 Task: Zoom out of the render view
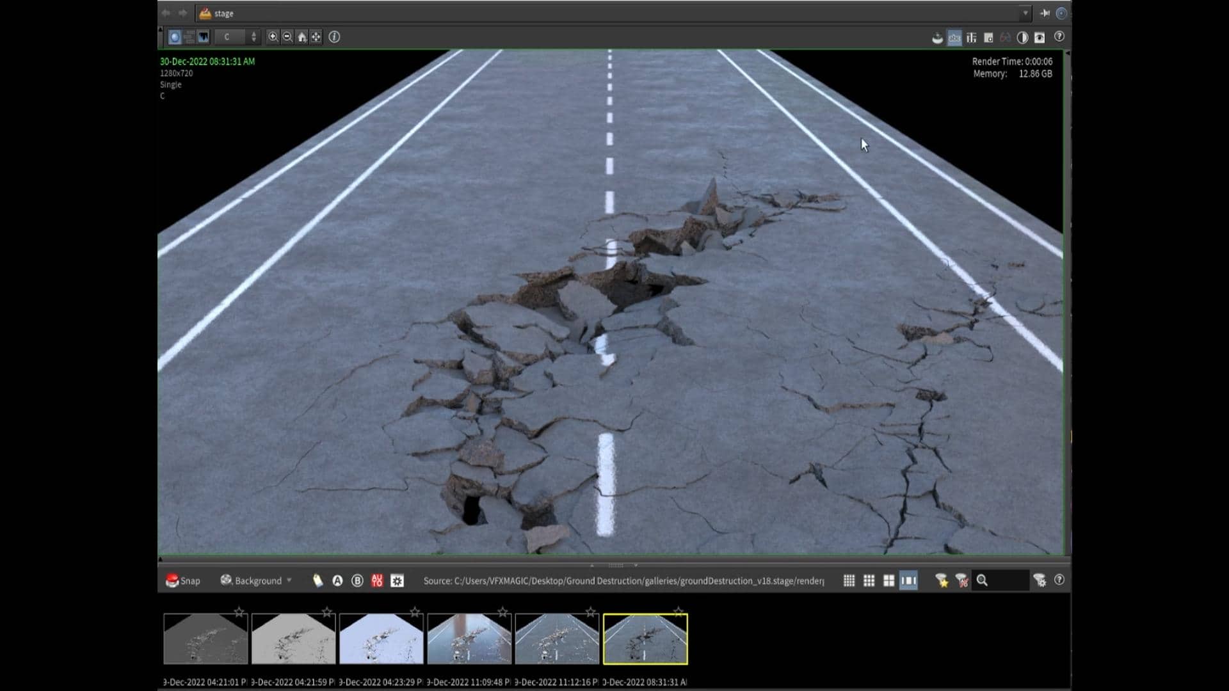[287, 37]
